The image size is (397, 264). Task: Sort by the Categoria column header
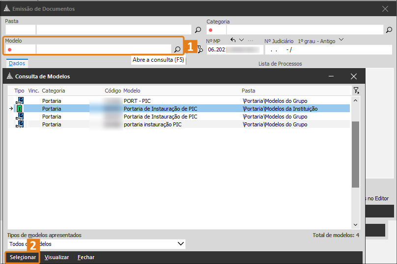coord(54,91)
